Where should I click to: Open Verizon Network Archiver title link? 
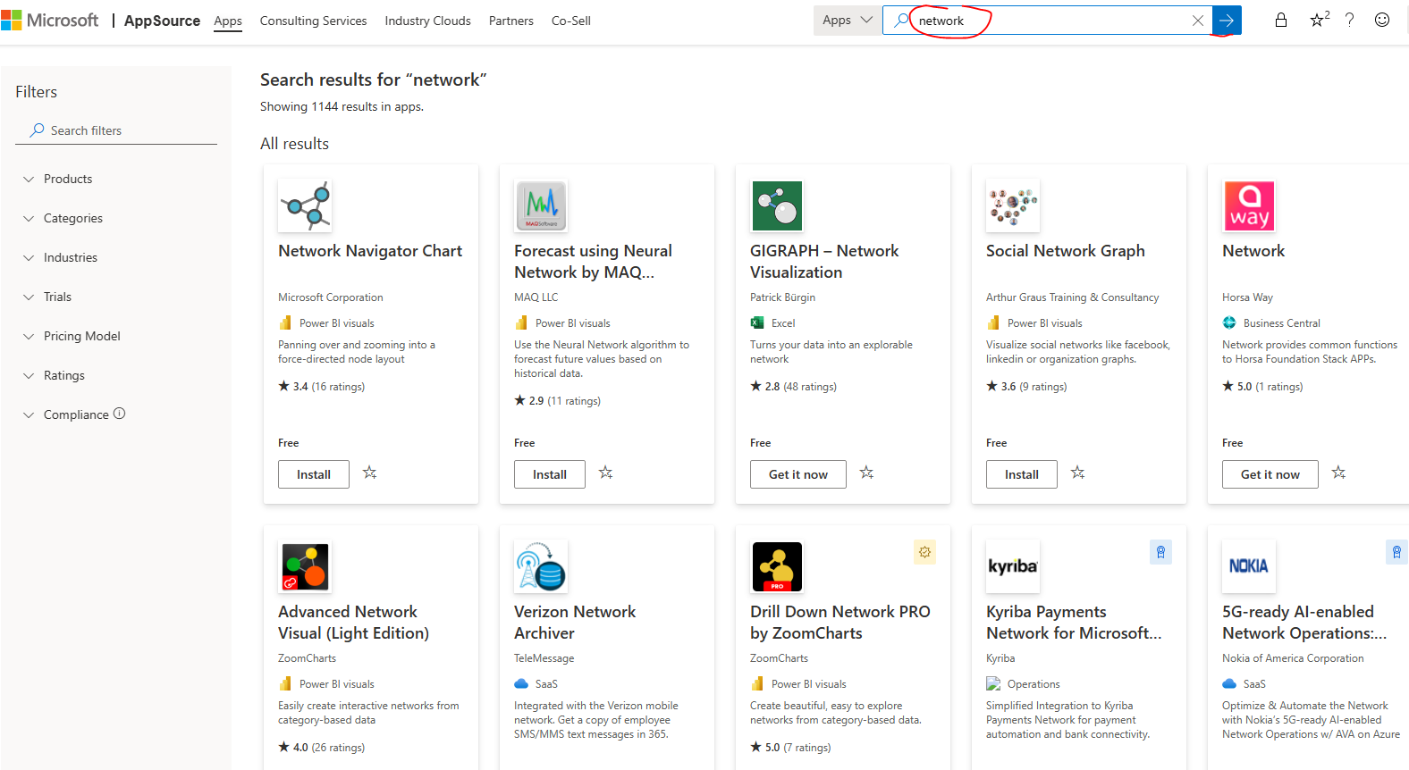click(x=575, y=623)
